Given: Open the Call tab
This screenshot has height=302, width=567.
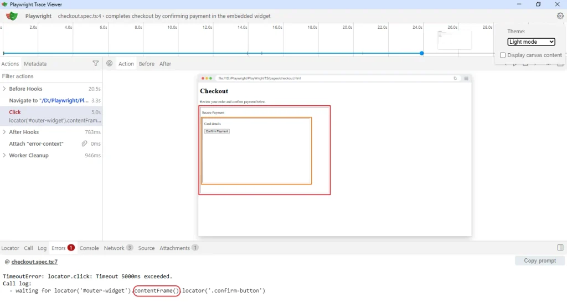Looking at the screenshot, I should [28, 248].
